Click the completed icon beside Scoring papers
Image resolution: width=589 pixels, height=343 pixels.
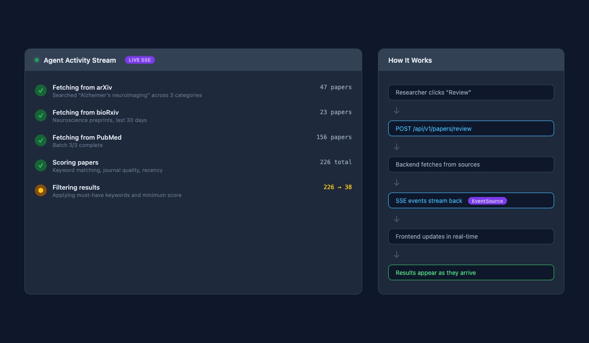tap(41, 165)
